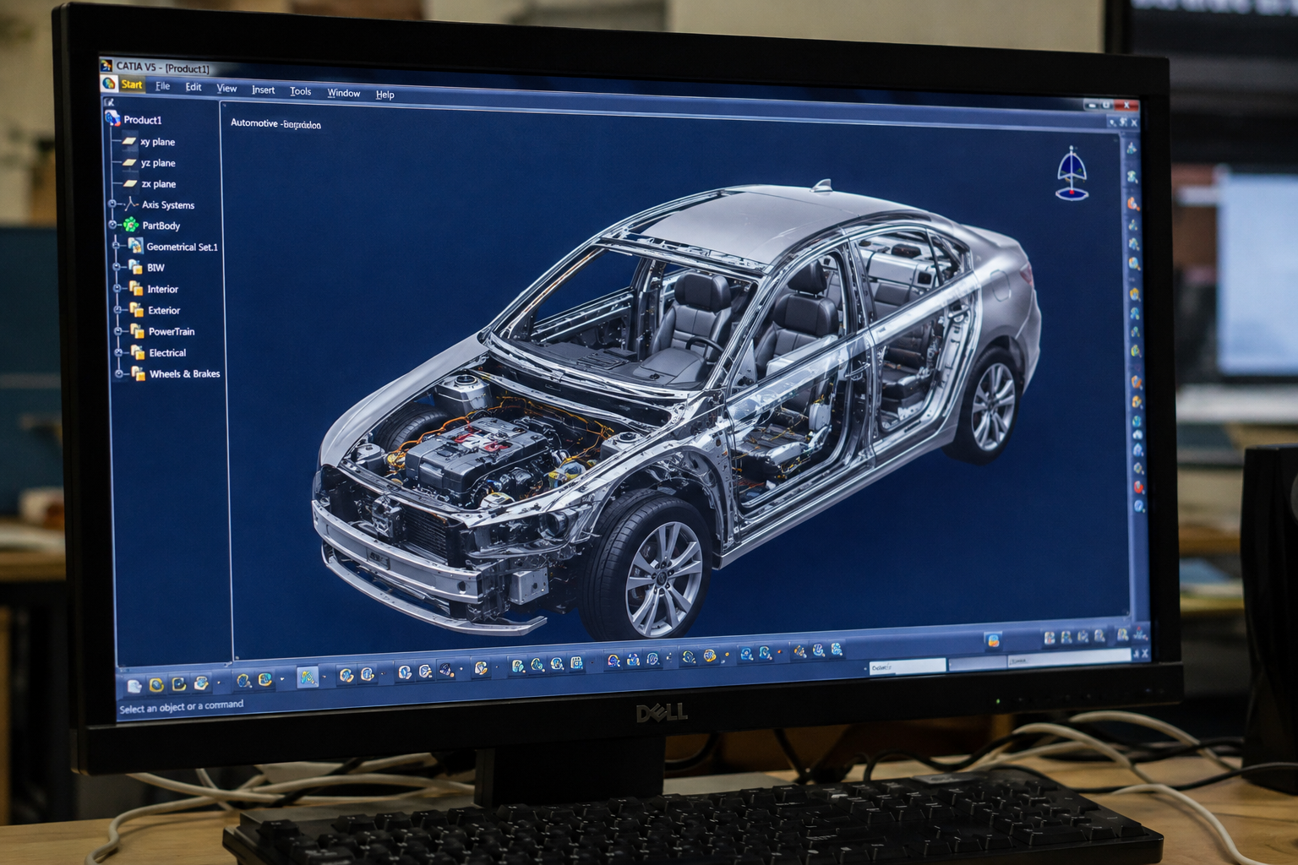Image resolution: width=1298 pixels, height=865 pixels.
Task: Select the Product1 root node icon
Action: [x=112, y=118]
